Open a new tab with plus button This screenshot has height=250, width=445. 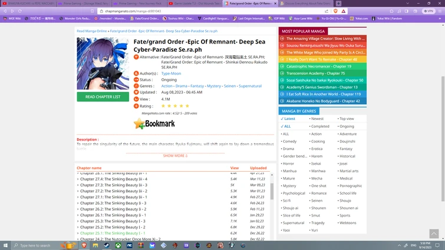[338, 4]
